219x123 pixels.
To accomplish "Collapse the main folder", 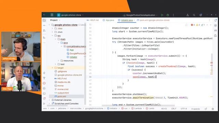I will click(x=55, y=39).
